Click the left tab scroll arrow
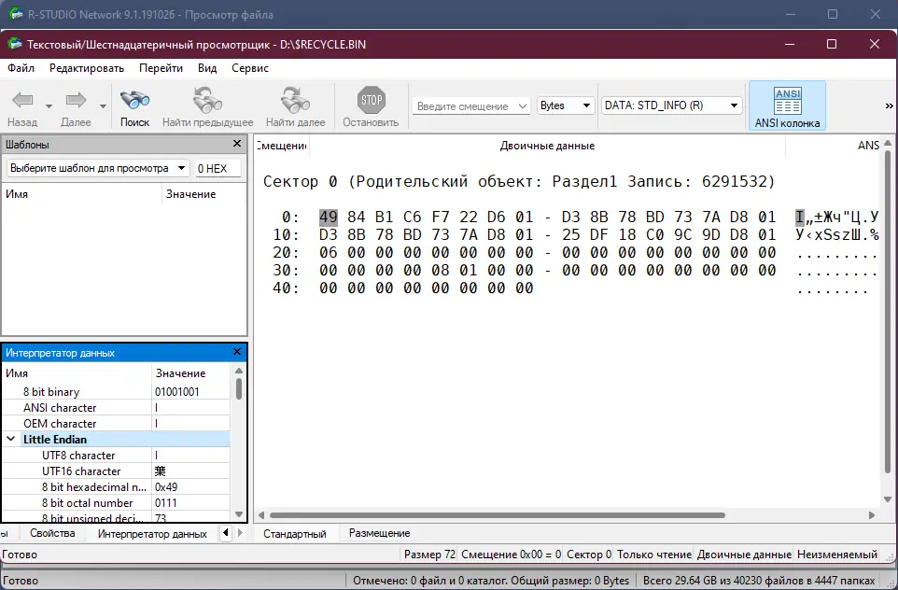 coord(226,533)
